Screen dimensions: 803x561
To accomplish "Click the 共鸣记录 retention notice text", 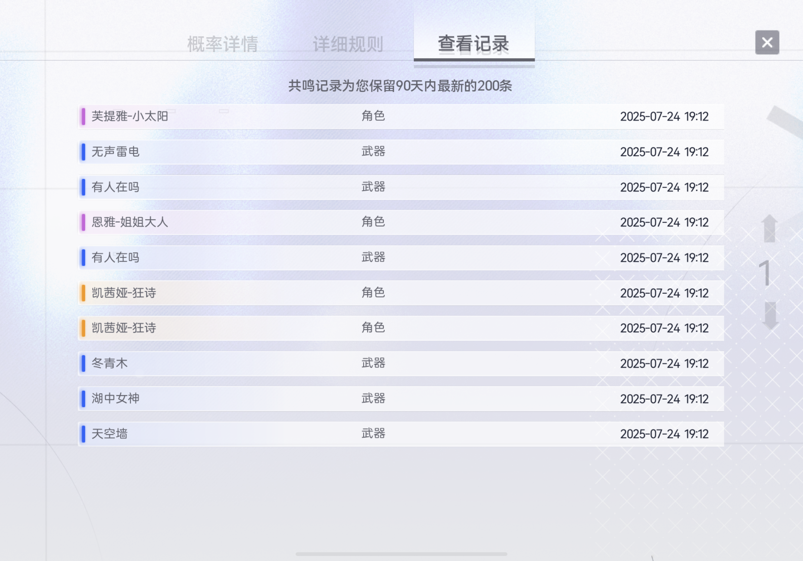I will click(x=400, y=86).
